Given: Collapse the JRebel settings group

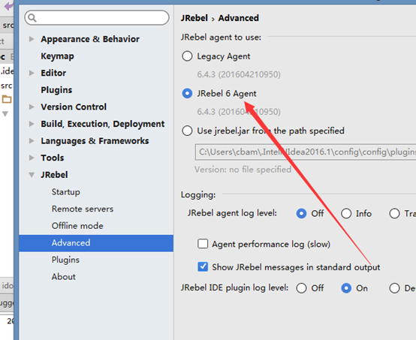Looking at the screenshot, I should pyautogui.click(x=32, y=175).
